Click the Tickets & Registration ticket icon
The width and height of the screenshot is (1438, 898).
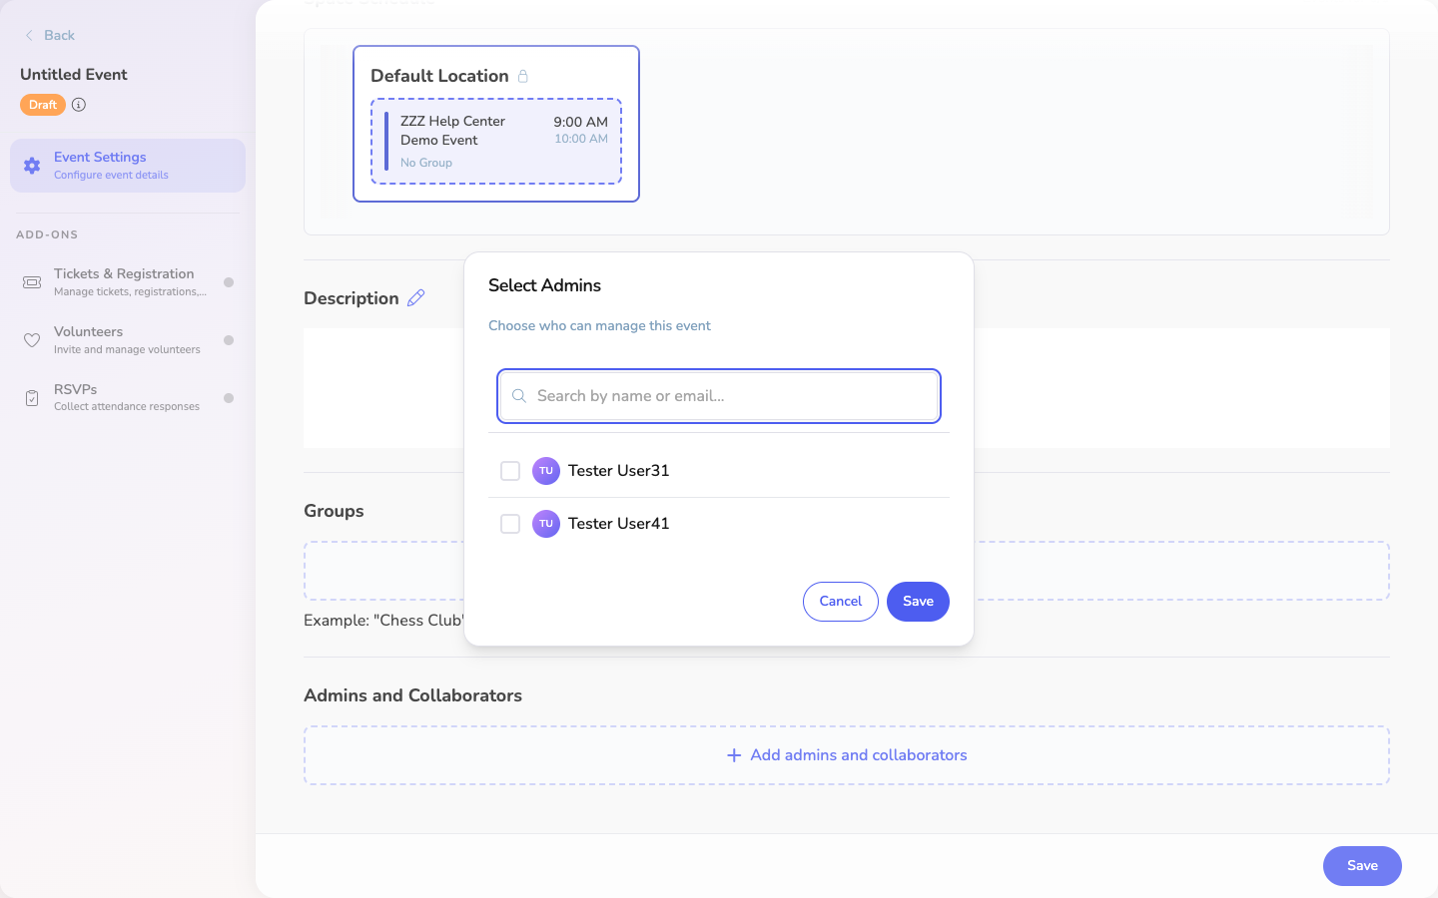(32, 282)
